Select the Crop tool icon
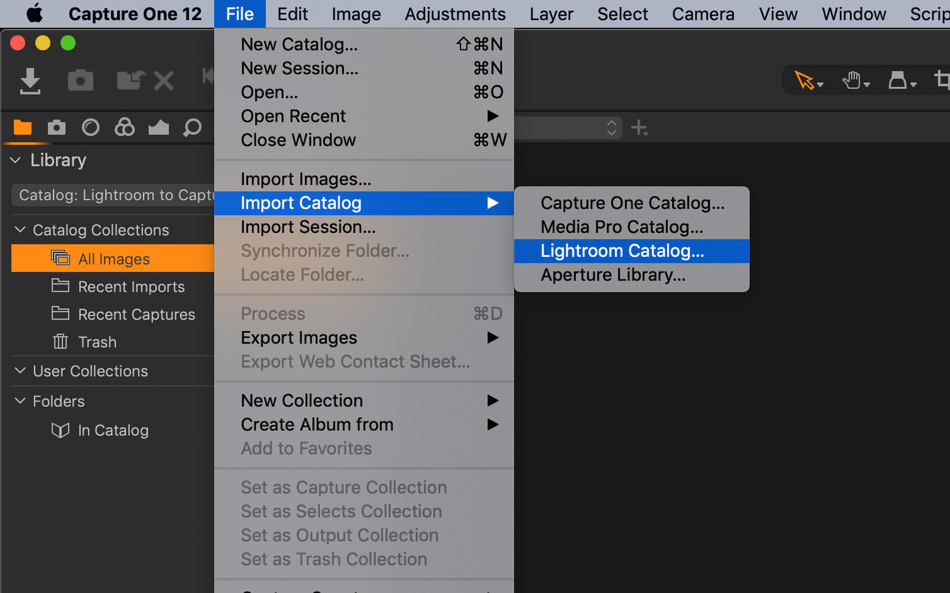The height and width of the screenshot is (593, 950). [x=942, y=80]
